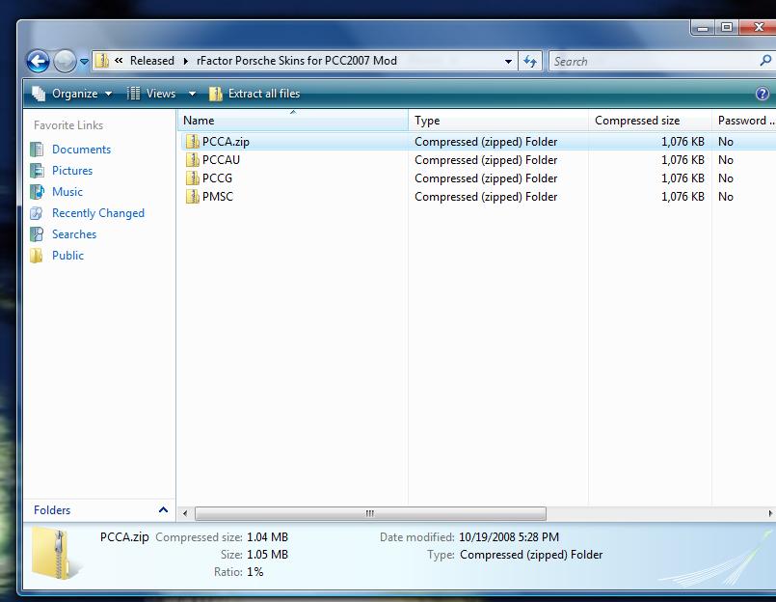Select rFactor Porsche Skins breadcrumb
776x602 pixels.
[297, 61]
